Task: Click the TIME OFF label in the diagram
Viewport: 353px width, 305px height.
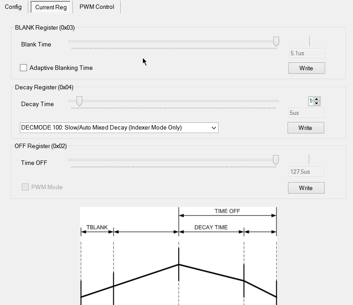Action: [x=227, y=211]
